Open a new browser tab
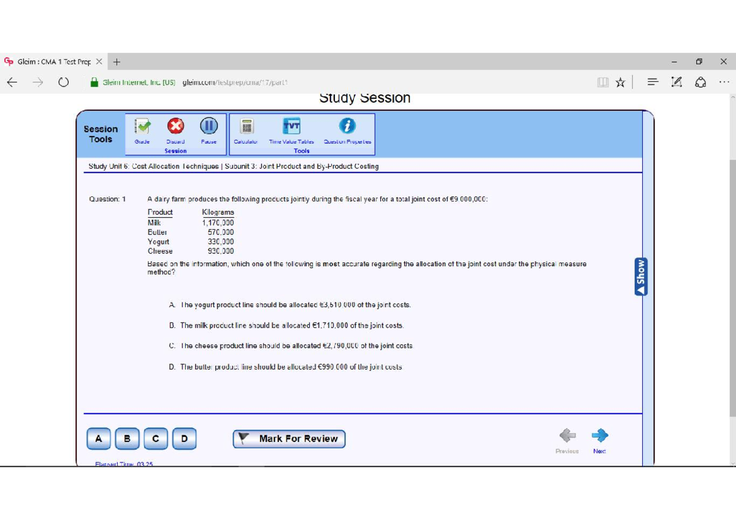 tap(117, 62)
